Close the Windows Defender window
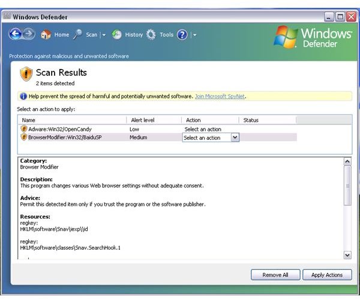This screenshot has width=360, height=299. coord(351,17)
